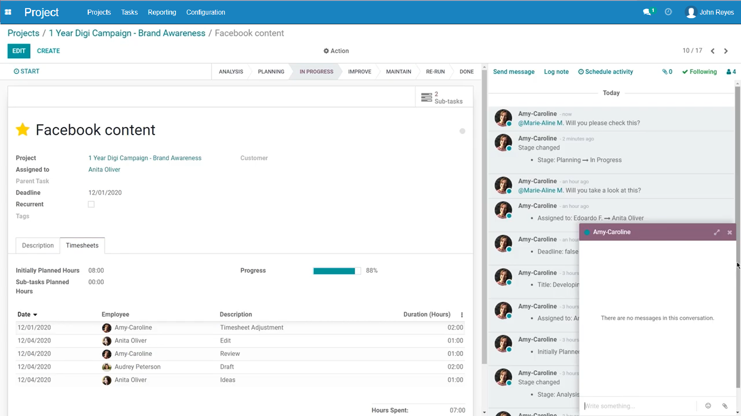The width and height of the screenshot is (741, 416).
Task: Click the EDIT button
Action: (x=19, y=51)
